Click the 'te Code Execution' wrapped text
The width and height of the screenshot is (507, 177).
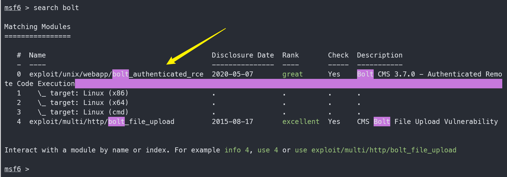[x=39, y=84]
